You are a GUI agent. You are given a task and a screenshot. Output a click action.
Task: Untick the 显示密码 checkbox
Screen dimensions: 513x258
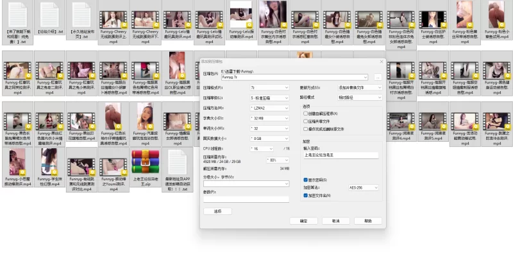pos(305,180)
